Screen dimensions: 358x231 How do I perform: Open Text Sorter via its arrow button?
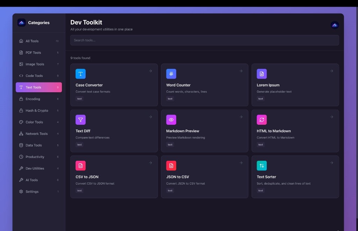point(331,162)
